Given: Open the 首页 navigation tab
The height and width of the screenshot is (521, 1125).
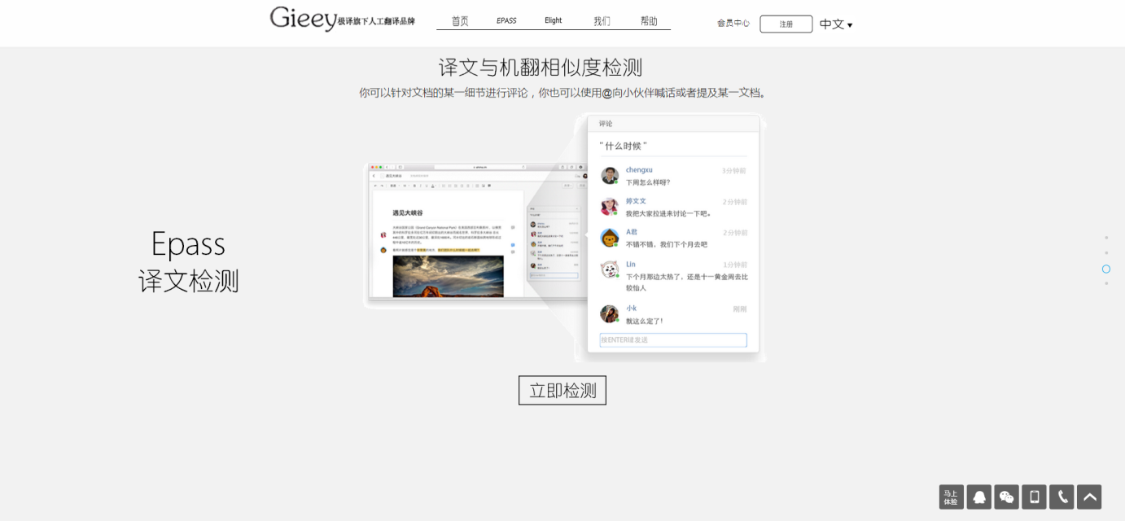Looking at the screenshot, I should click(x=460, y=21).
